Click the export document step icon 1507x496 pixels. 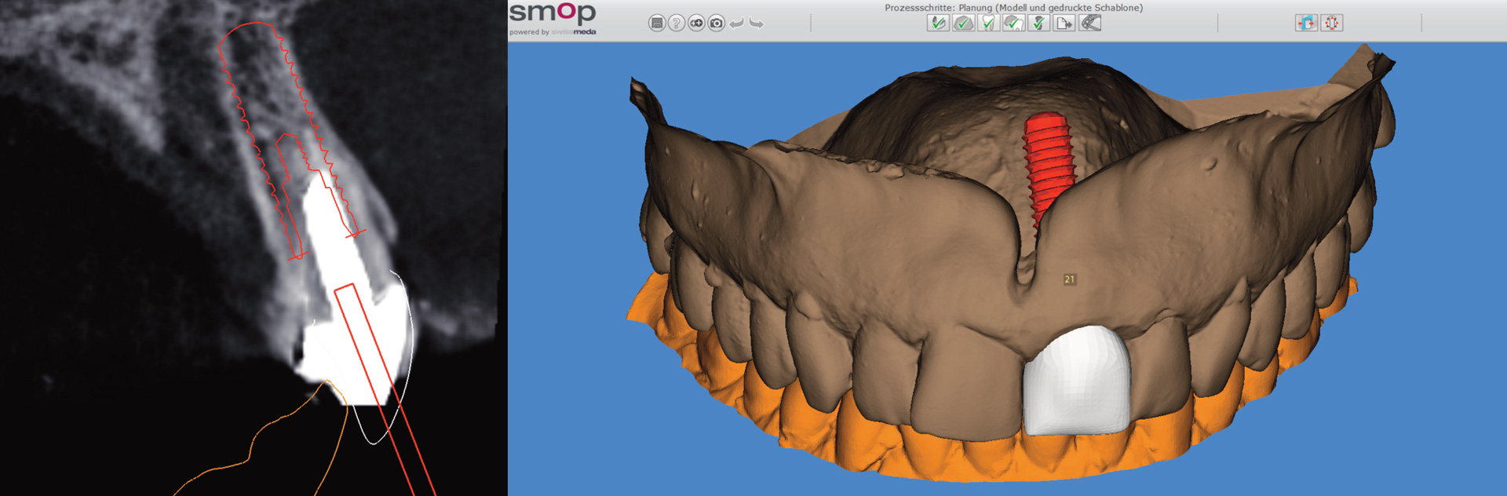click(1064, 24)
